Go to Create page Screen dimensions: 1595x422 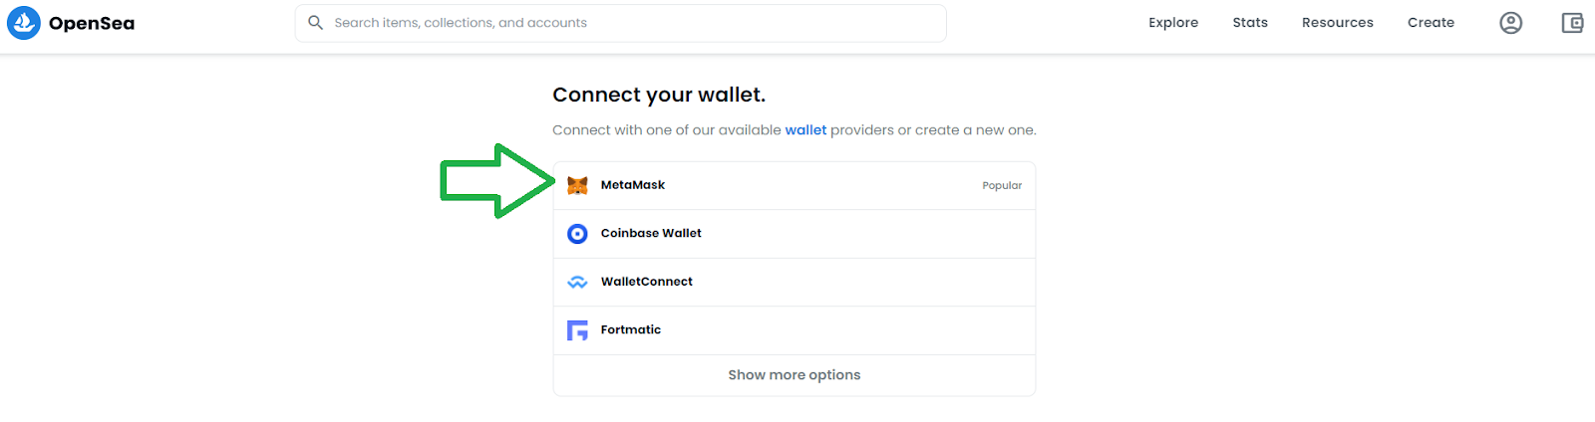pos(1431,23)
